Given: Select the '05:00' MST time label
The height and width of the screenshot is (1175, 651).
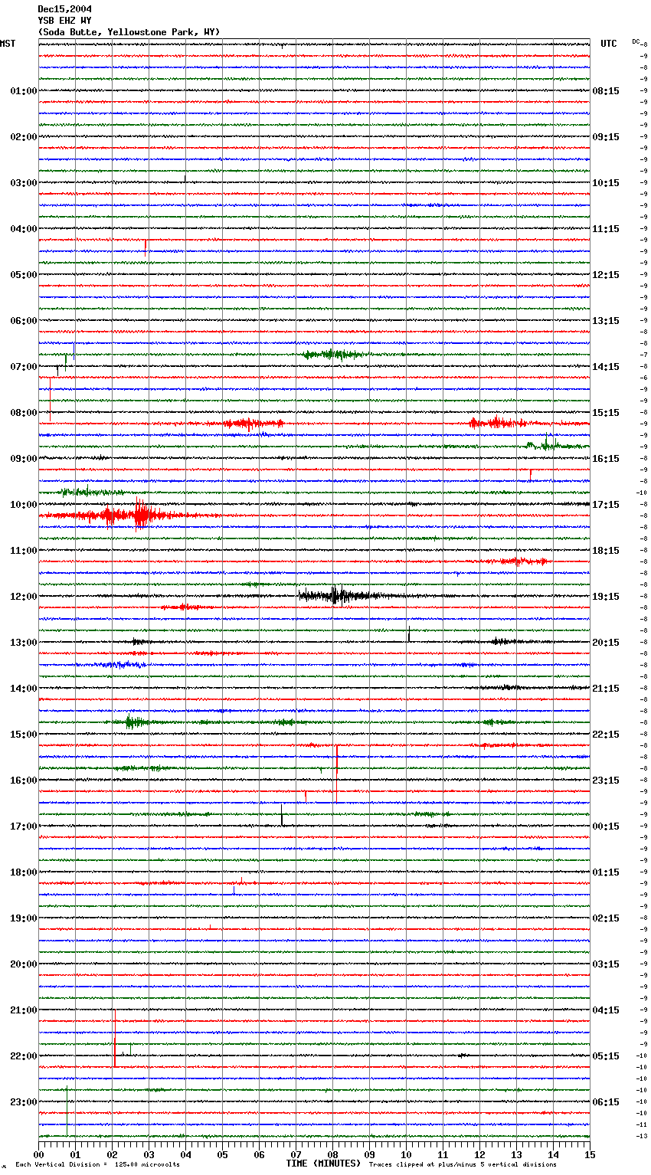Looking at the screenshot, I should 24,275.
